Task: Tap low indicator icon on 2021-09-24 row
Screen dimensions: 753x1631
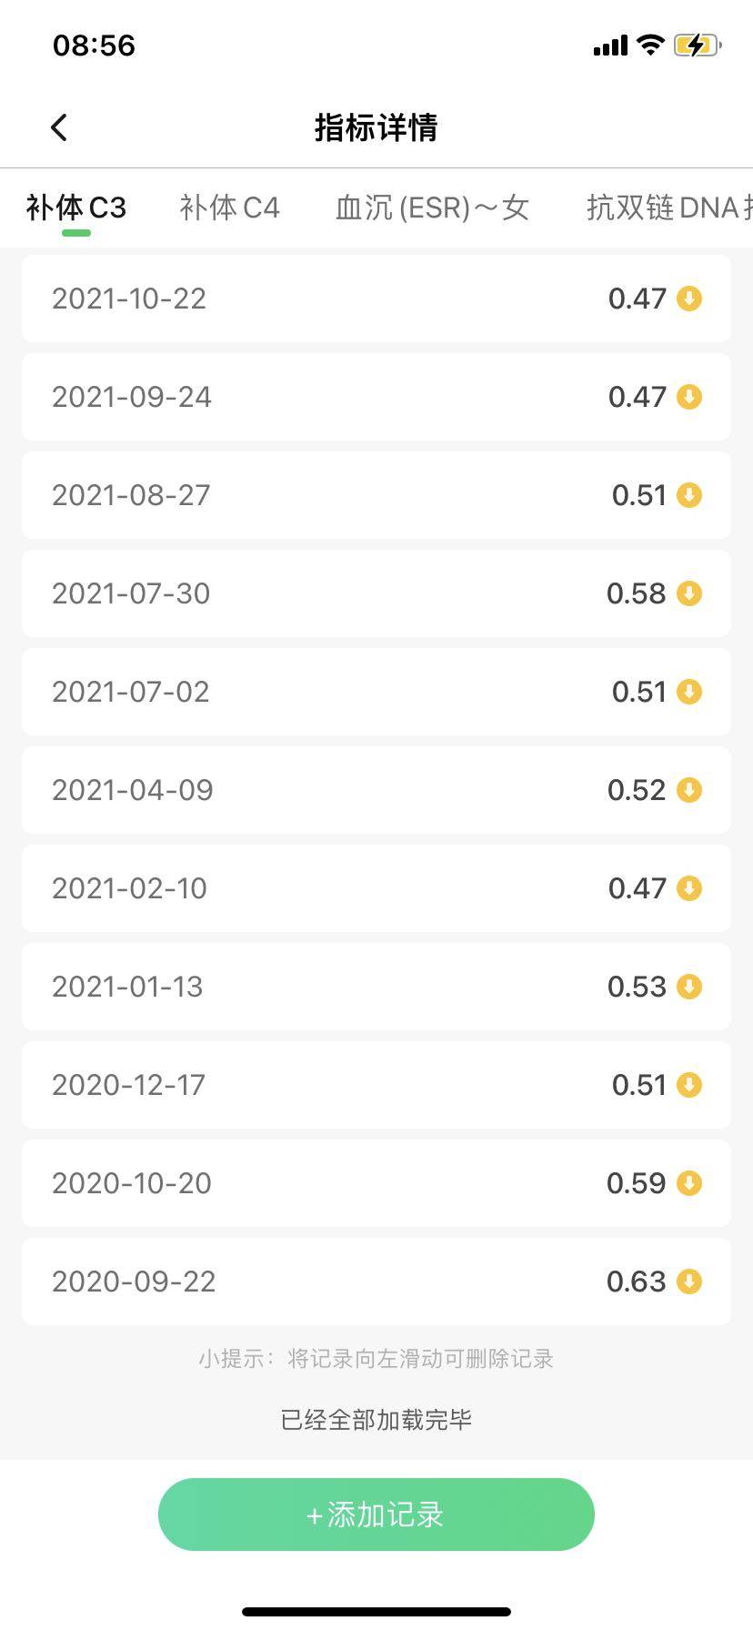Action: tap(689, 397)
